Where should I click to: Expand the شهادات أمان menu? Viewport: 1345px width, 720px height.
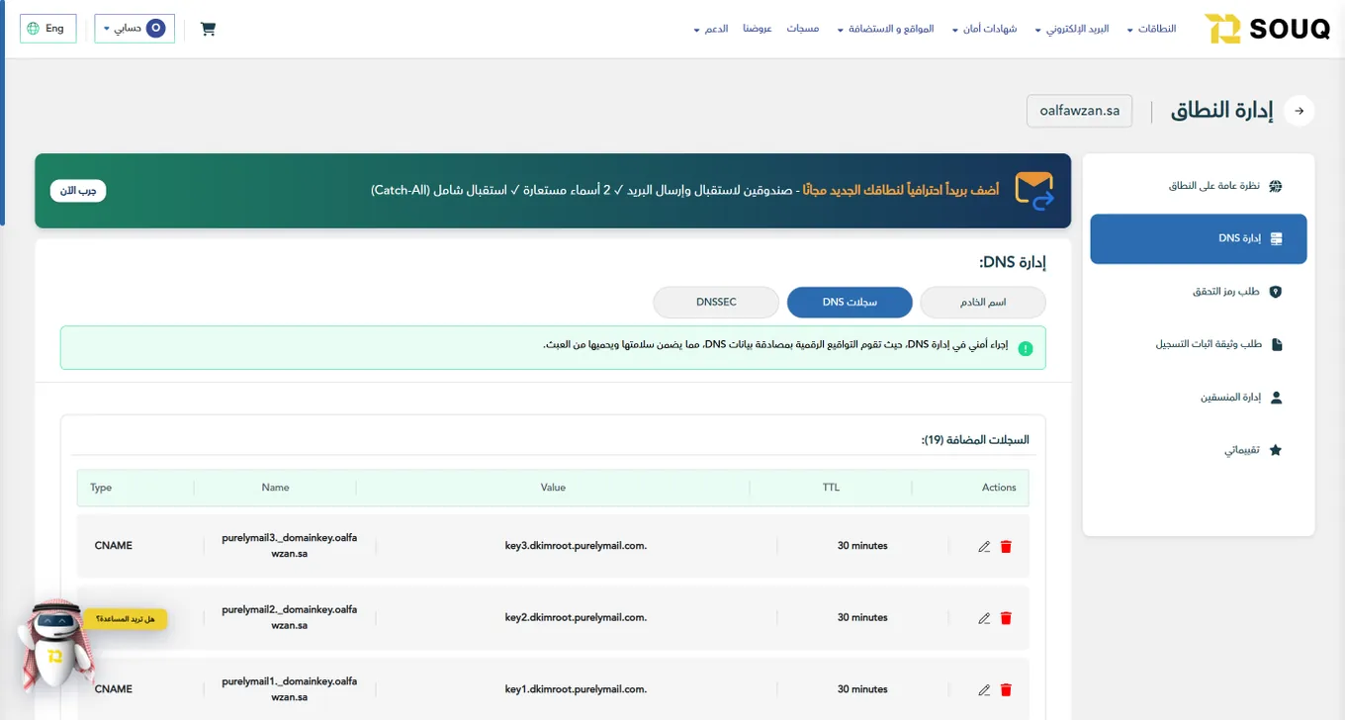coord(984,29)
